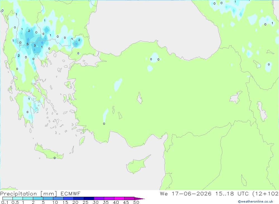Click legend swatch between 0.1 and 0.5
This screenshot has height=204, width=279.
(8, 198)
